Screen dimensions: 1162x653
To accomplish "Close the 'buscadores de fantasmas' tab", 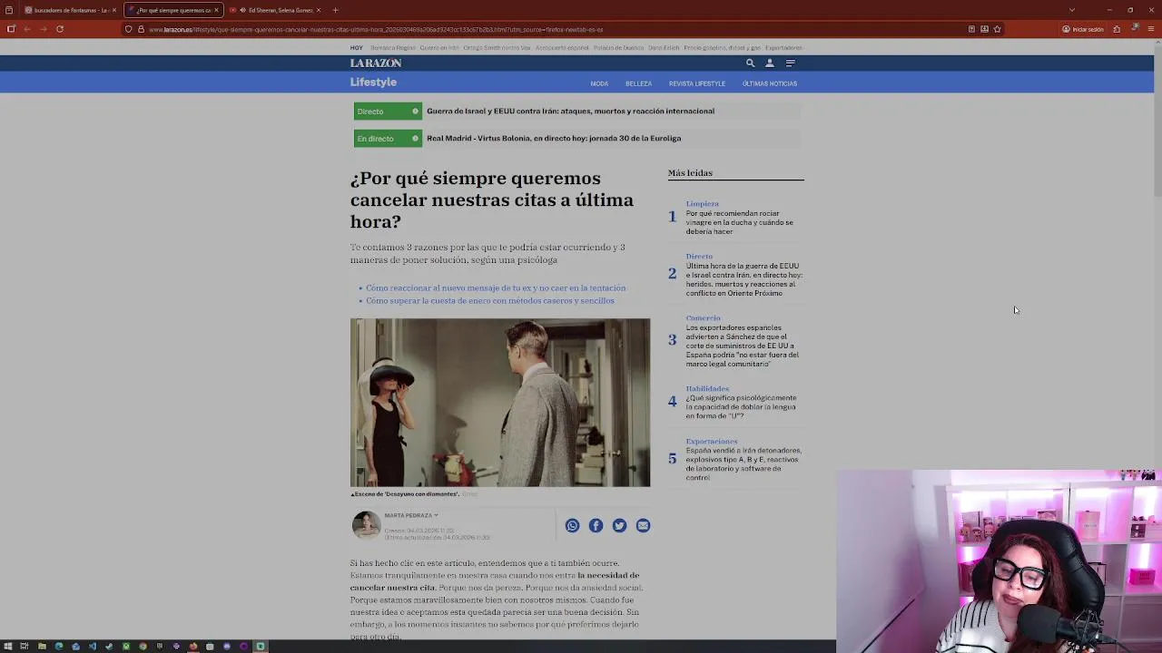I will click(x=113, y=10).
